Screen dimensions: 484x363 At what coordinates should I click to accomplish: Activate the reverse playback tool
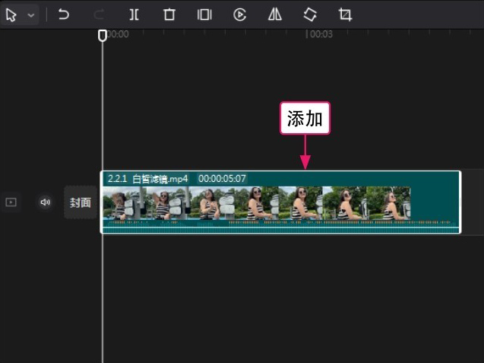pos(240,14)
